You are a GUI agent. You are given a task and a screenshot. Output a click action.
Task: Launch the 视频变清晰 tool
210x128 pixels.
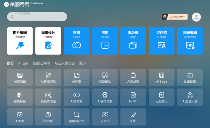(x=48, y=97)
